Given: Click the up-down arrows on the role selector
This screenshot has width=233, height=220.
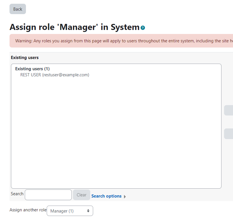Looking at the screenshot, I should (88, 211).
